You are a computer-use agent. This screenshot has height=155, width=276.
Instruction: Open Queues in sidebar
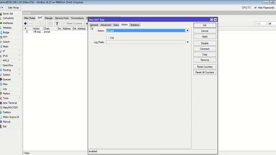(x=7, y=79)
